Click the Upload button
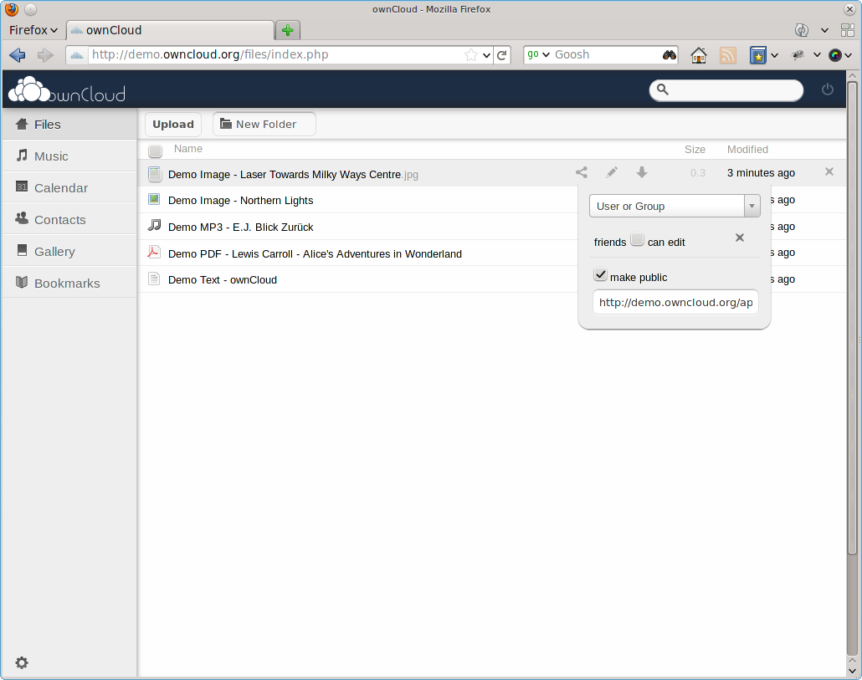The image size is (862, 680). (173, 124)
